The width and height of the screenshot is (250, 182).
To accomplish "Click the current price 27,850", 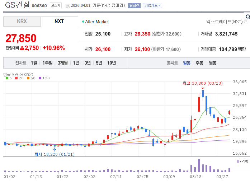I will click(x=21, y=38).
